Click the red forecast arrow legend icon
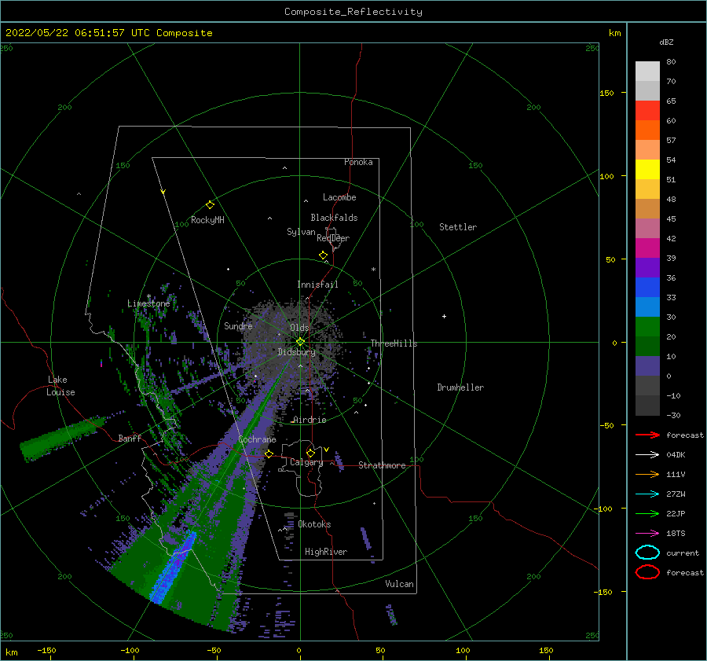Image resolution: width=707 pixels, height=661 pixels. pos(647,435)
